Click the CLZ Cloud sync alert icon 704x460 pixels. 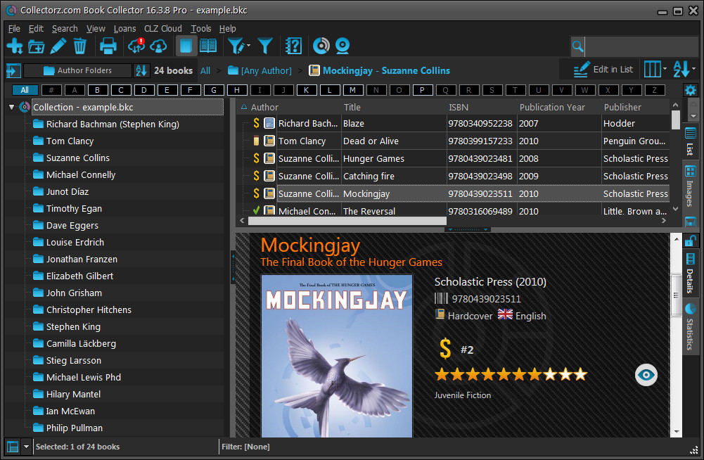pyautogui.click(x=136, y=46)
